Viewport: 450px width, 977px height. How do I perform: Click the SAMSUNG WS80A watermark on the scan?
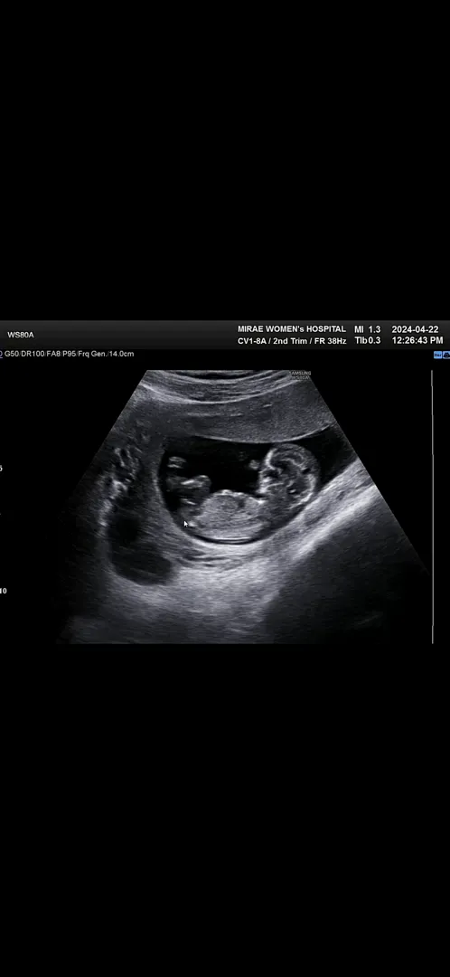pos(301,375)
